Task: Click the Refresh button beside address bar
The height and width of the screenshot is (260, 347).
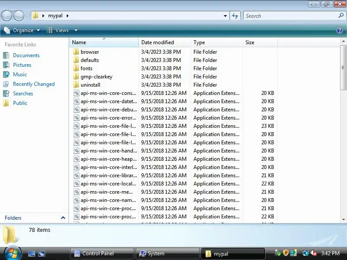Action: pos(235,16)
